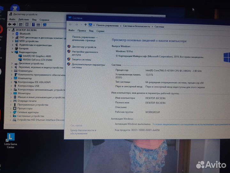Screen dimensions: 230x173
Task: Click the scan hardware monitor icon in toolbar
Action: click(x=45, y=25)
